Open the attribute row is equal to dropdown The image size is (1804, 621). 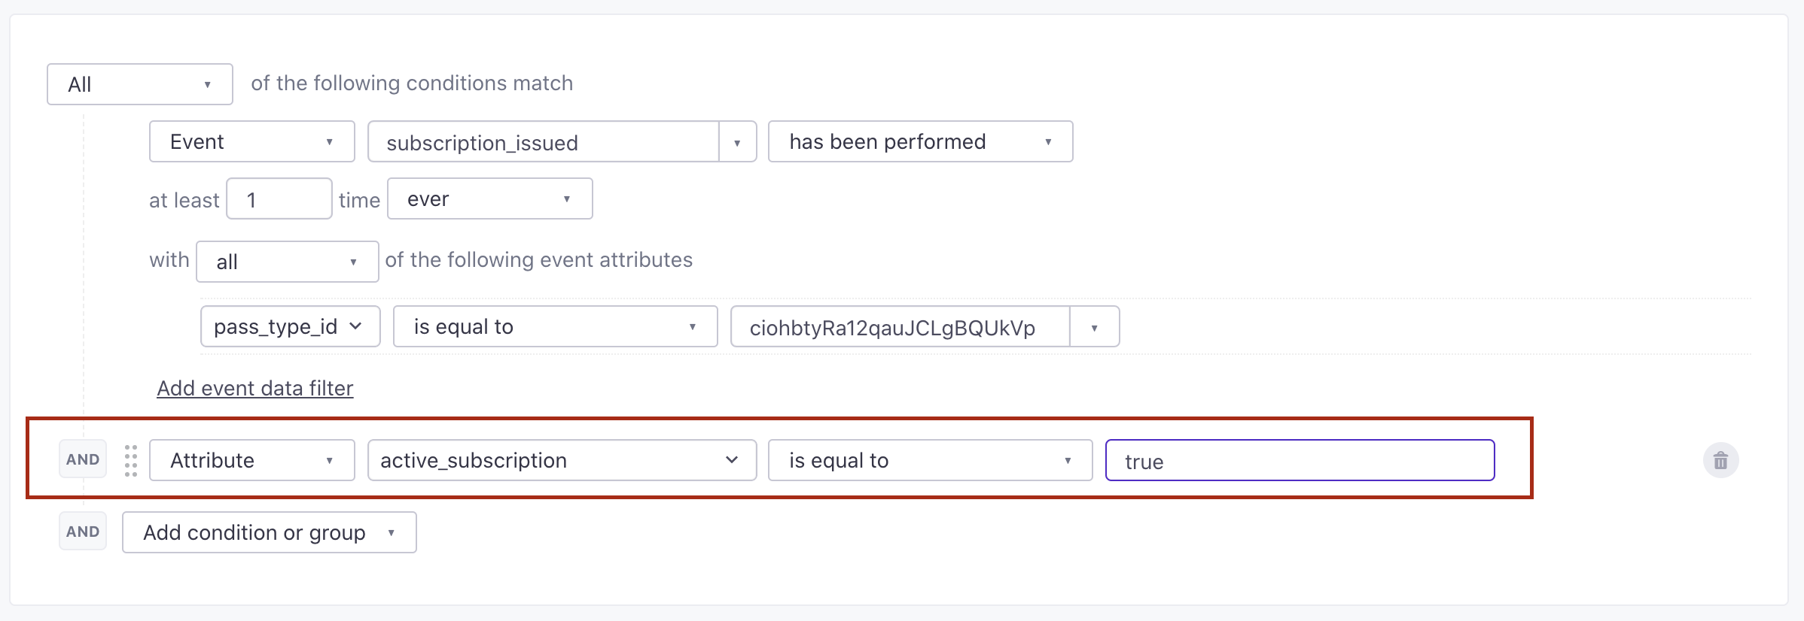coord(929,461)
